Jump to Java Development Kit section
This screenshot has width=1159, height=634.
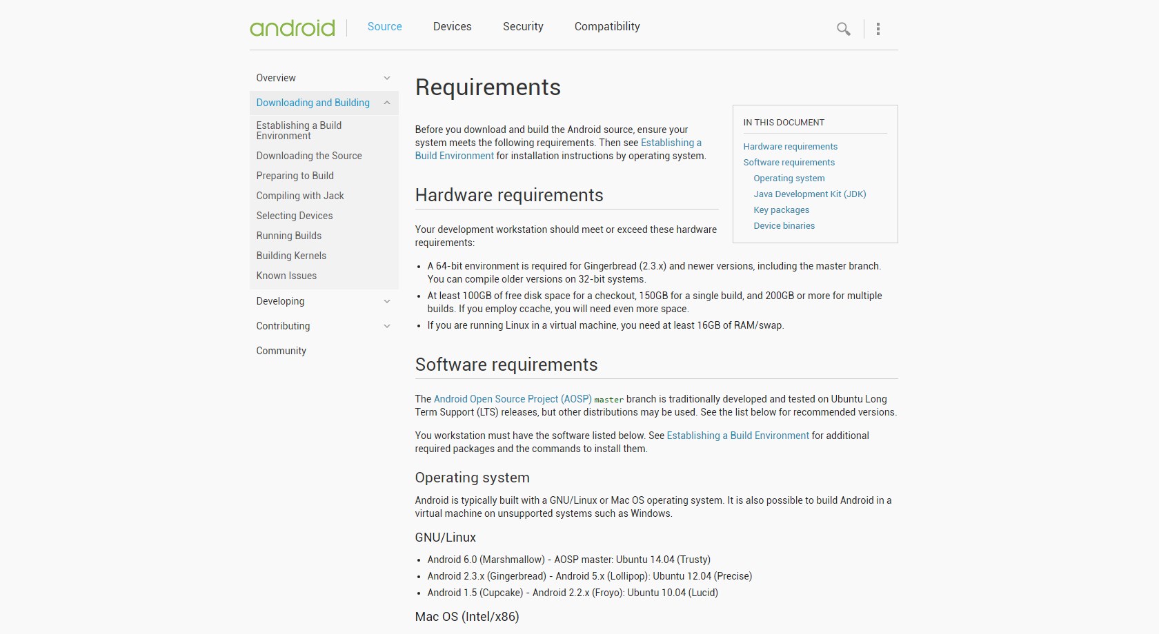[x=809, y=194]
